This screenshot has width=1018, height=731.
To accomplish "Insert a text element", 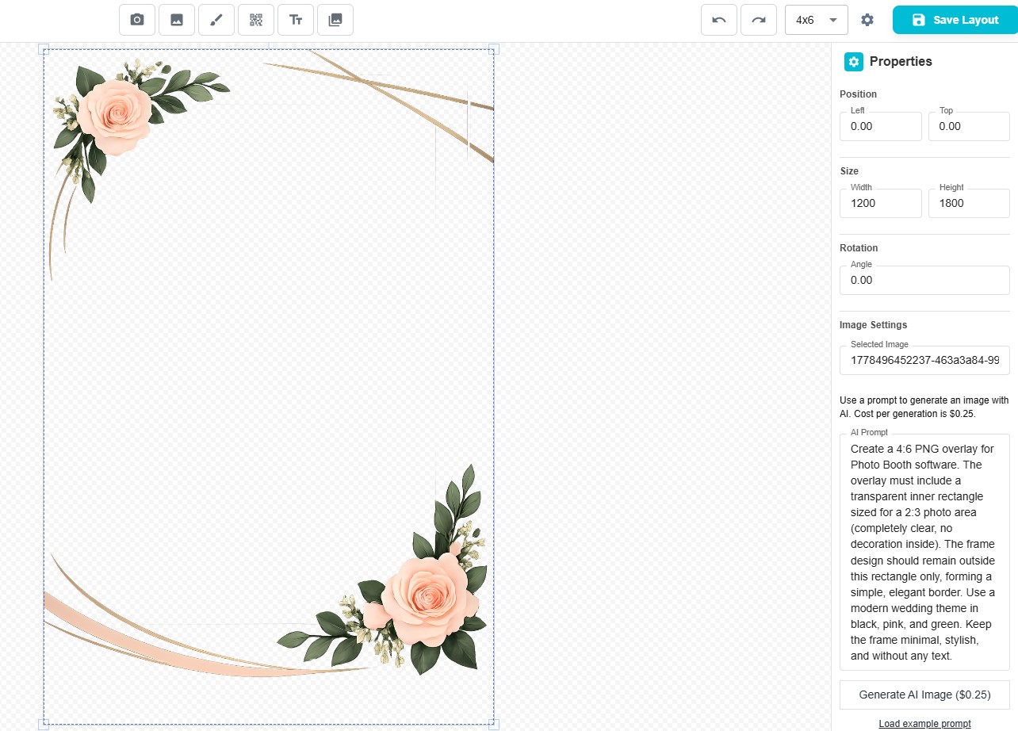I will pos(296,20).
